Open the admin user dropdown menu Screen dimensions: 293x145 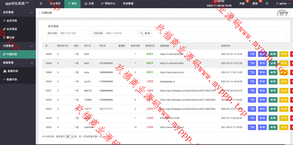pyautogui.click(x=281, y=4)
